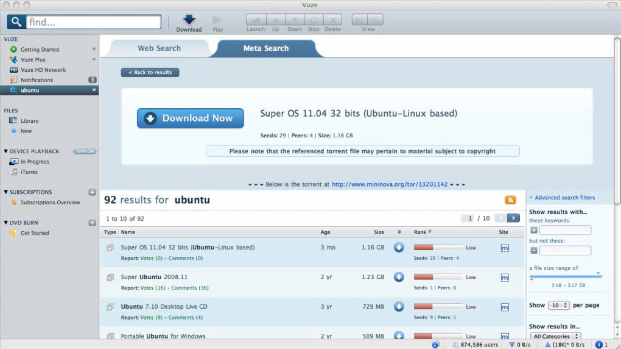
Task: Click the minus exclude keywords icon
Action: (534, 251)
